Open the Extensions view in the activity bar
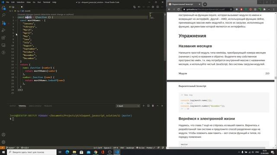This screenshot has width=277, height=155. (3, 37)
